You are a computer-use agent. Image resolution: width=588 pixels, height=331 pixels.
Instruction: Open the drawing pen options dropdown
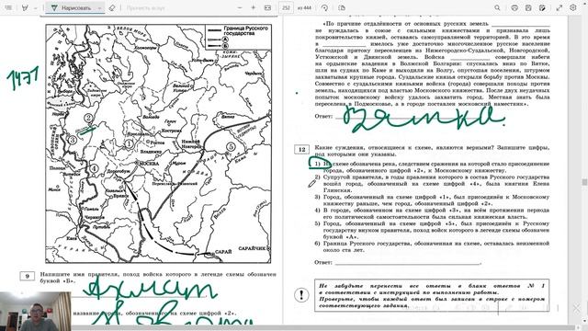coord(100,8)
